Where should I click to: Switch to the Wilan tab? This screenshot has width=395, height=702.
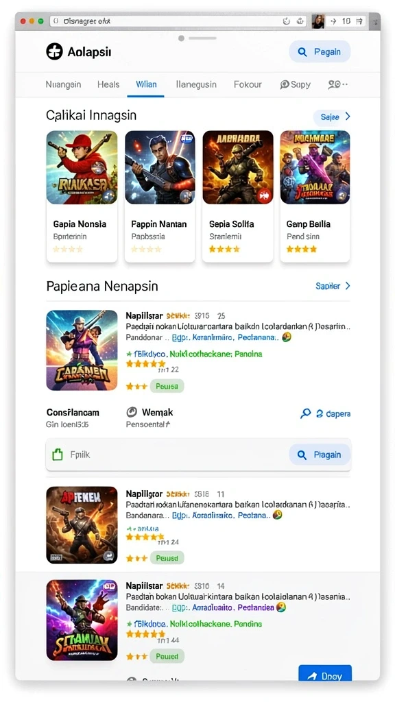(x=146, y=84)
